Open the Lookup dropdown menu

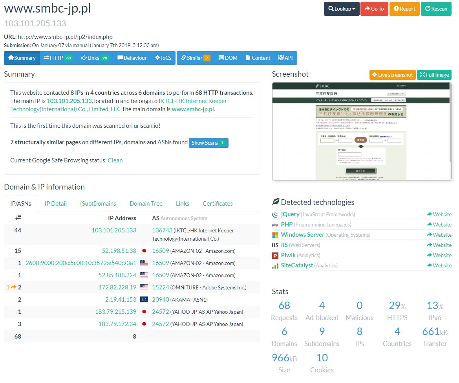pos(341,9)
